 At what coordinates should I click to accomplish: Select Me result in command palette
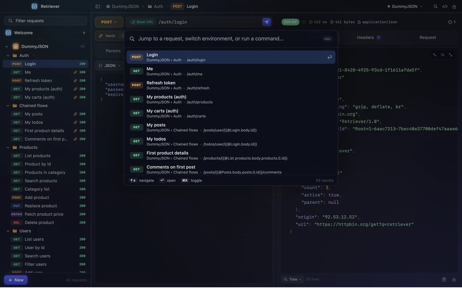coord(231,71)
